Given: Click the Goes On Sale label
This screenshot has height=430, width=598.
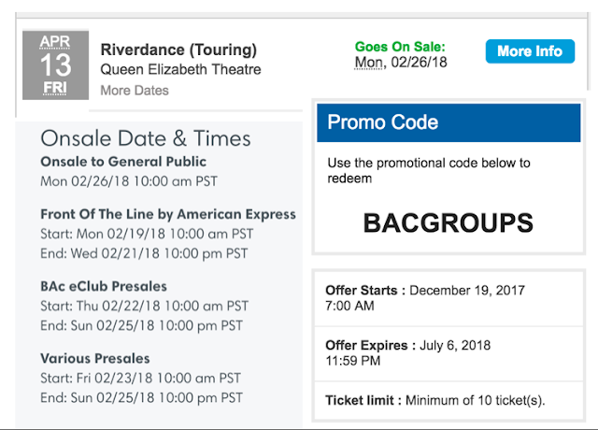Looking at the screenshot, I should 400,46.
